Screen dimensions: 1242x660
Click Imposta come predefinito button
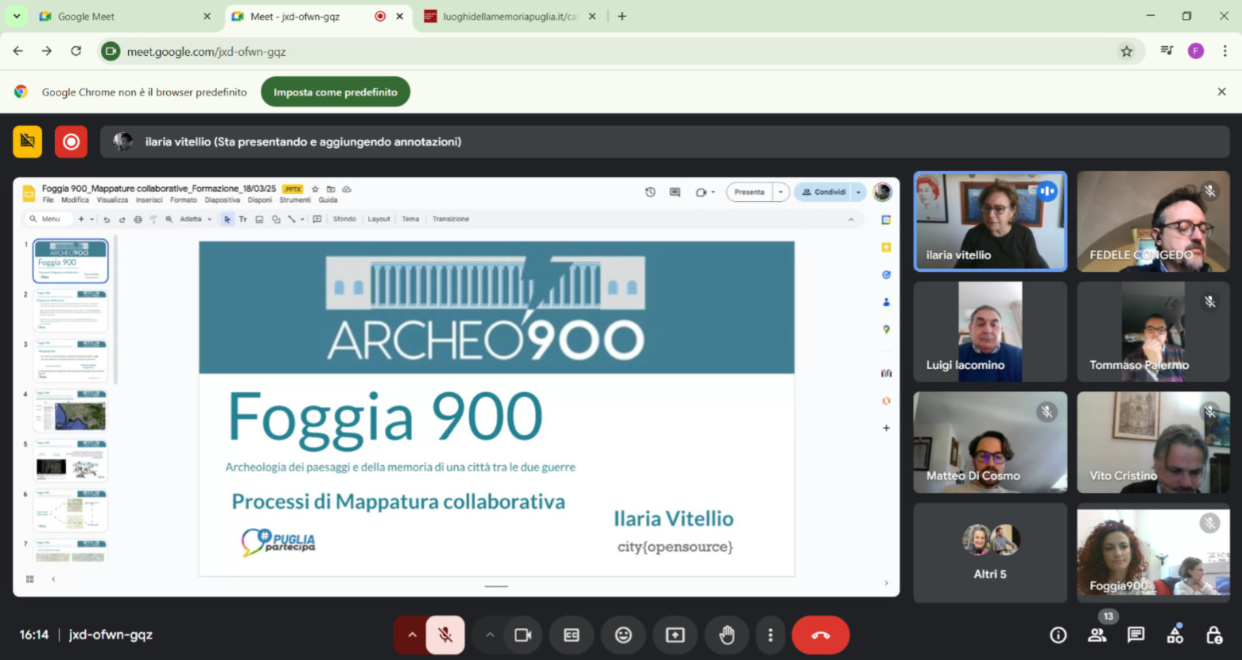335,92
